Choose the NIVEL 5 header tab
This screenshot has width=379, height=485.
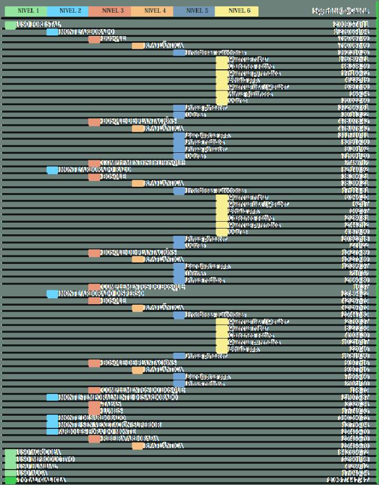pos(194,11)
